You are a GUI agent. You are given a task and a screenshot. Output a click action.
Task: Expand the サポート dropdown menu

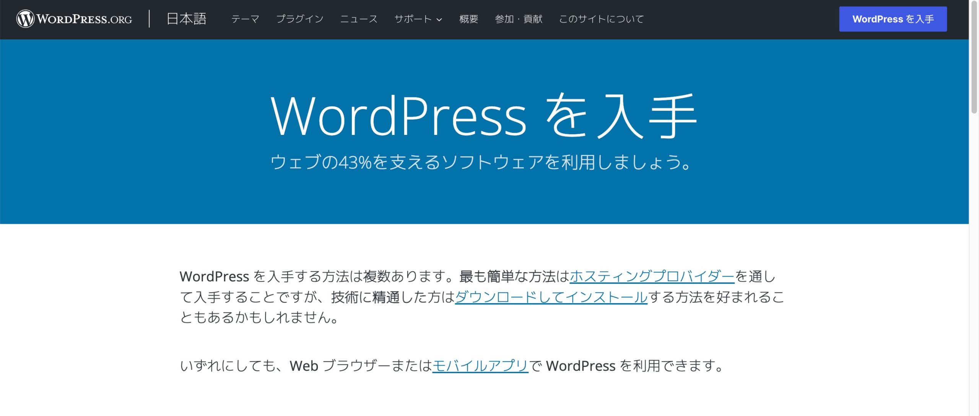pyautogui.click(x=418, y=19)
